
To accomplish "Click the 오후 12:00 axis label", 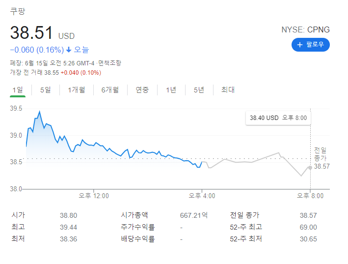I will coord(94,196).
